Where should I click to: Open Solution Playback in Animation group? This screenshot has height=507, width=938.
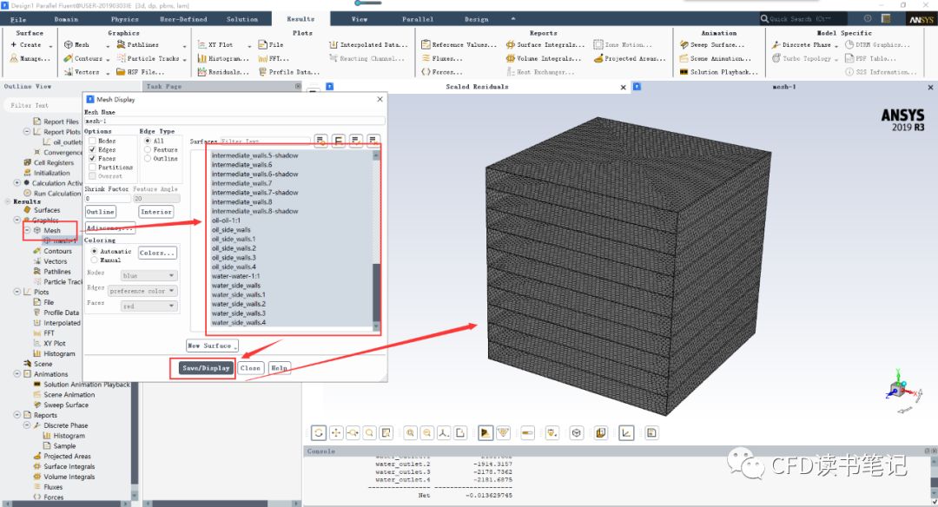[718, 72]
